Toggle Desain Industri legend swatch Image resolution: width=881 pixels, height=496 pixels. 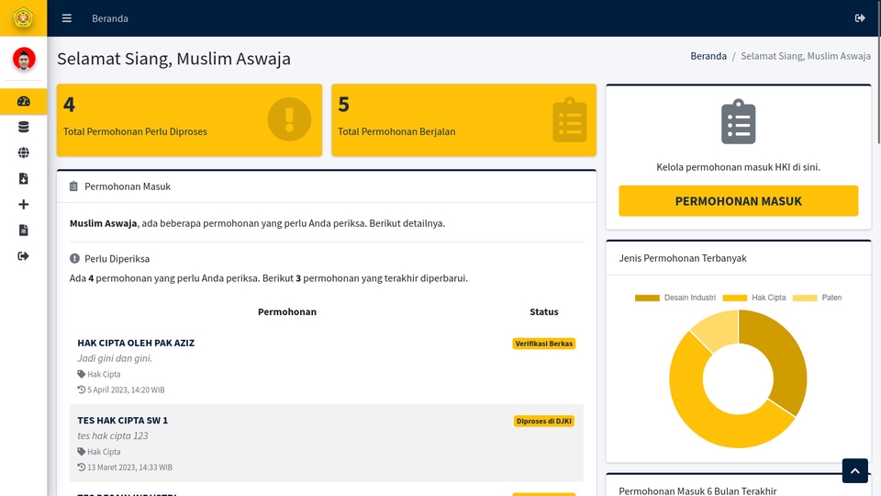coord(647,298)
